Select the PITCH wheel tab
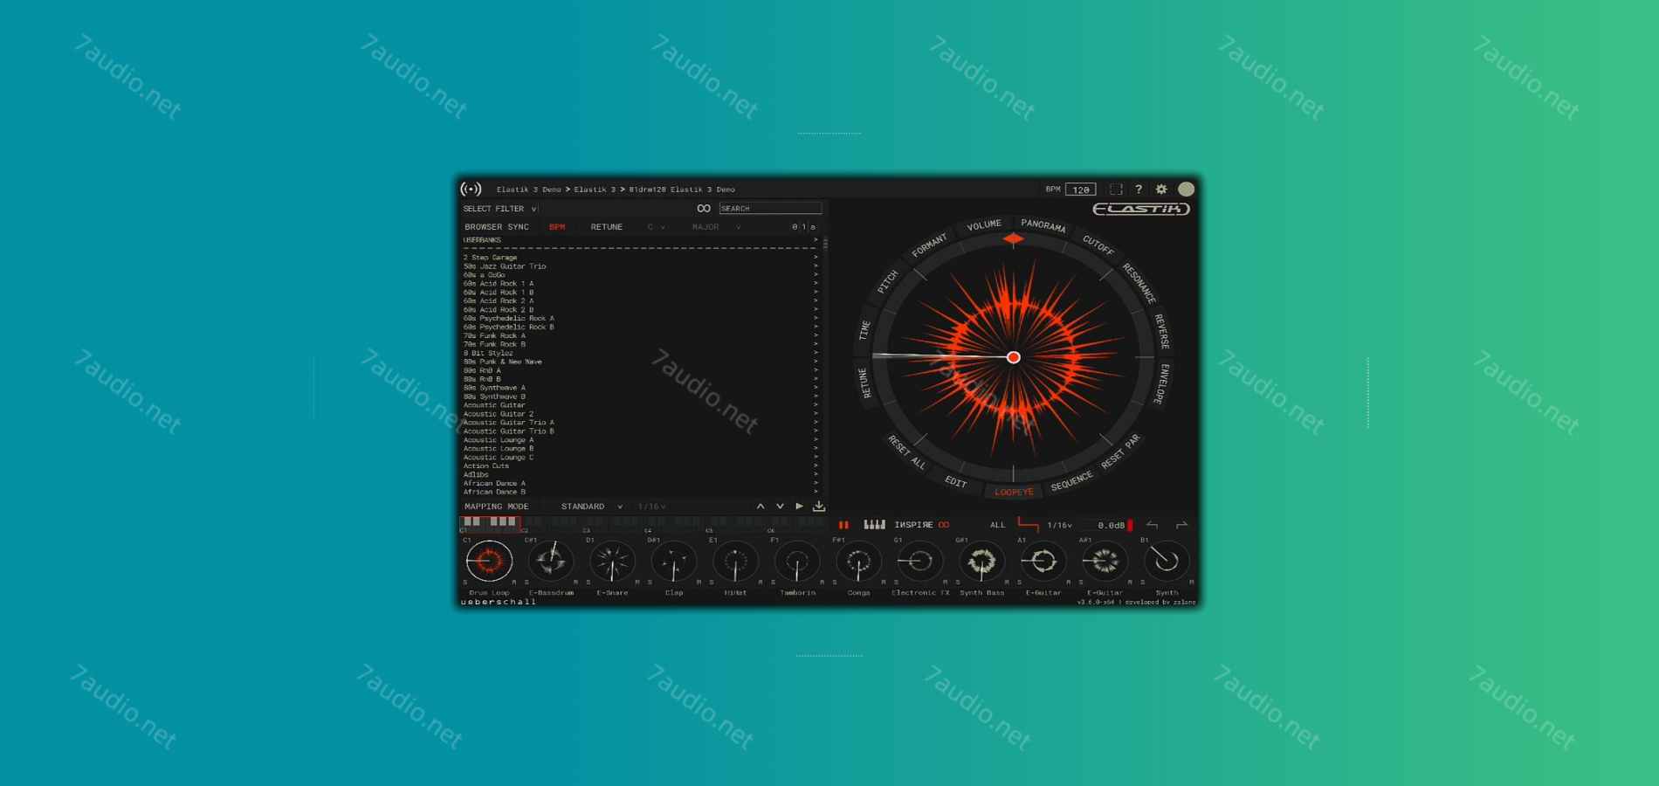This screenshot has height=786, width=1659. [x=887, y=281]
